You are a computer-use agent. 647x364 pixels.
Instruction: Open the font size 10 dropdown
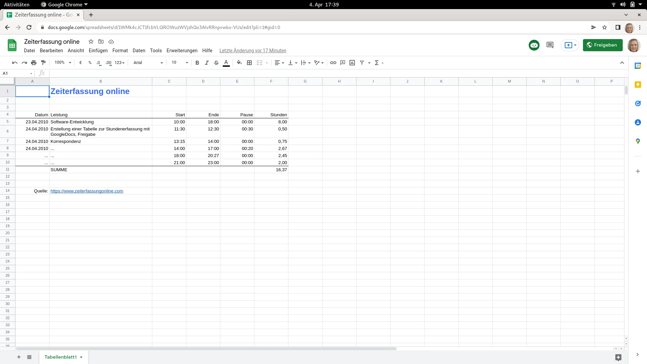pyautogui.click(x=180, y=63)
